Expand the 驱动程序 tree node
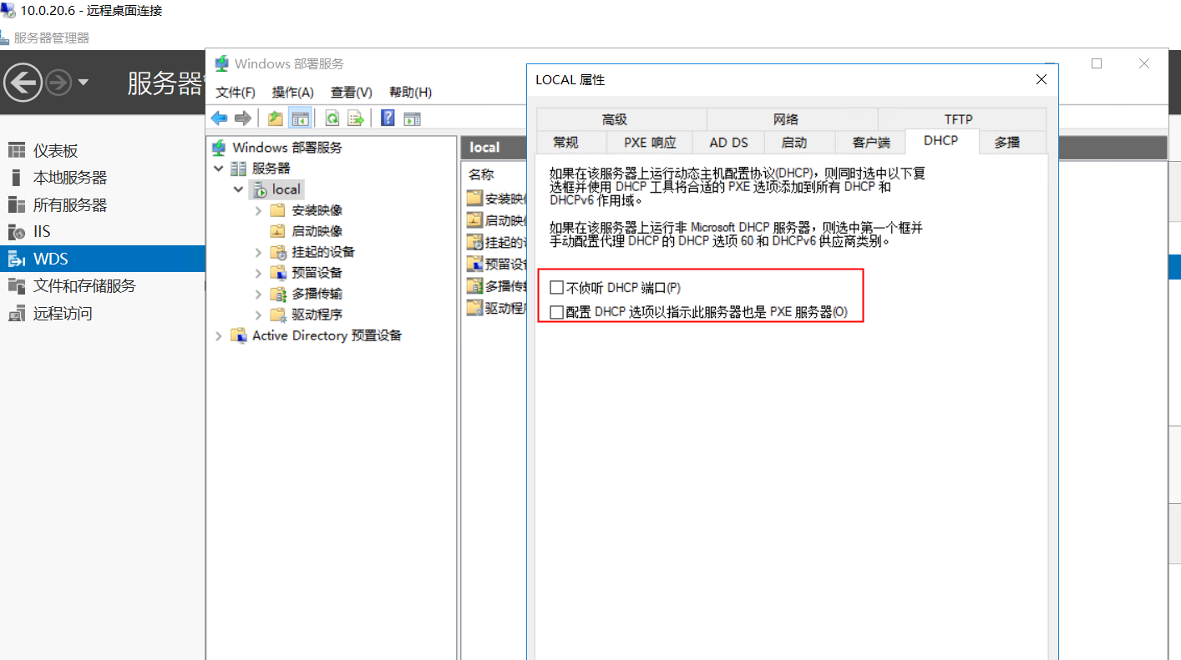 pyautogui.click(x=259, y=315)
